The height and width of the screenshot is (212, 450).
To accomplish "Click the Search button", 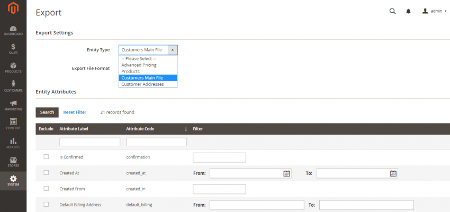I will tap(47, 112).
